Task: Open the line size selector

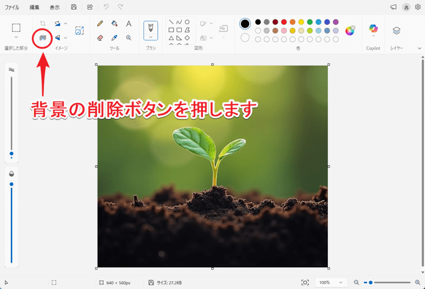Action: (x=223, y=30)
